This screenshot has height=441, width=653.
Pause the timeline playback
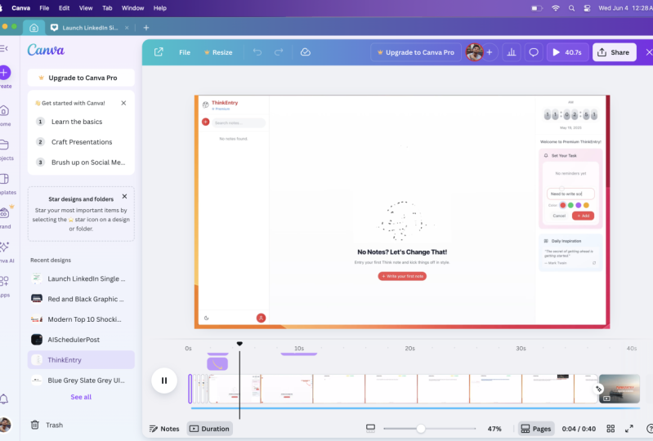[164, 381]
